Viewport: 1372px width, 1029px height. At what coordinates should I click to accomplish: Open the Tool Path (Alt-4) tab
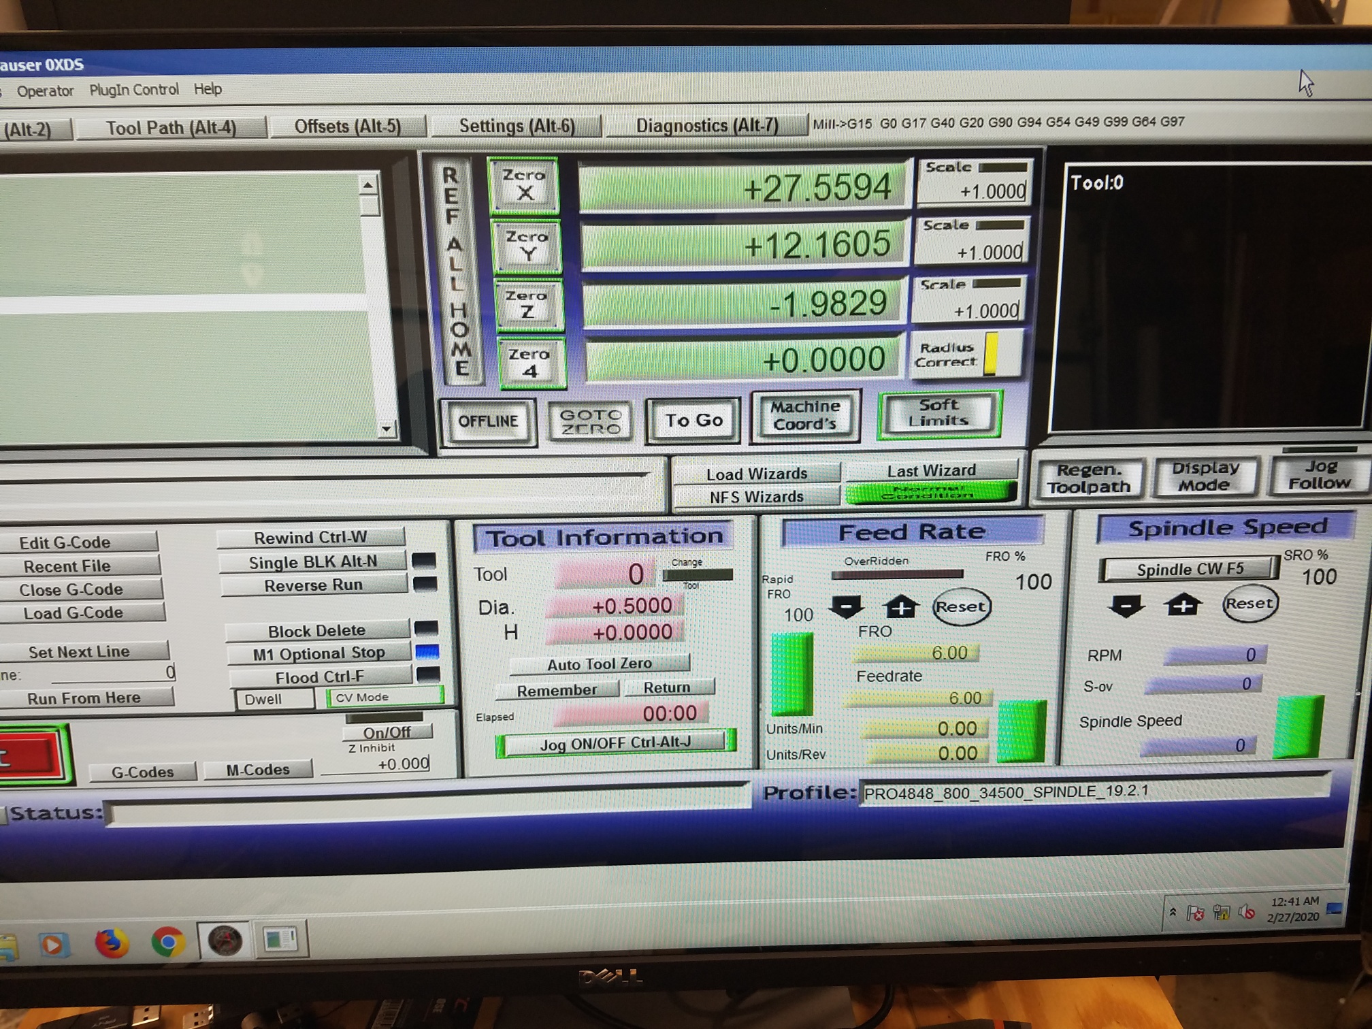click(x=171, y=128)
